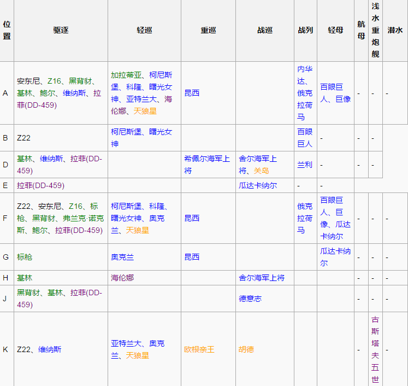The width and height of the screenshot is (408, 386).
Task: Open 古斯塔夫五世 monitor link in row K
Action: (x=375, y=349)
